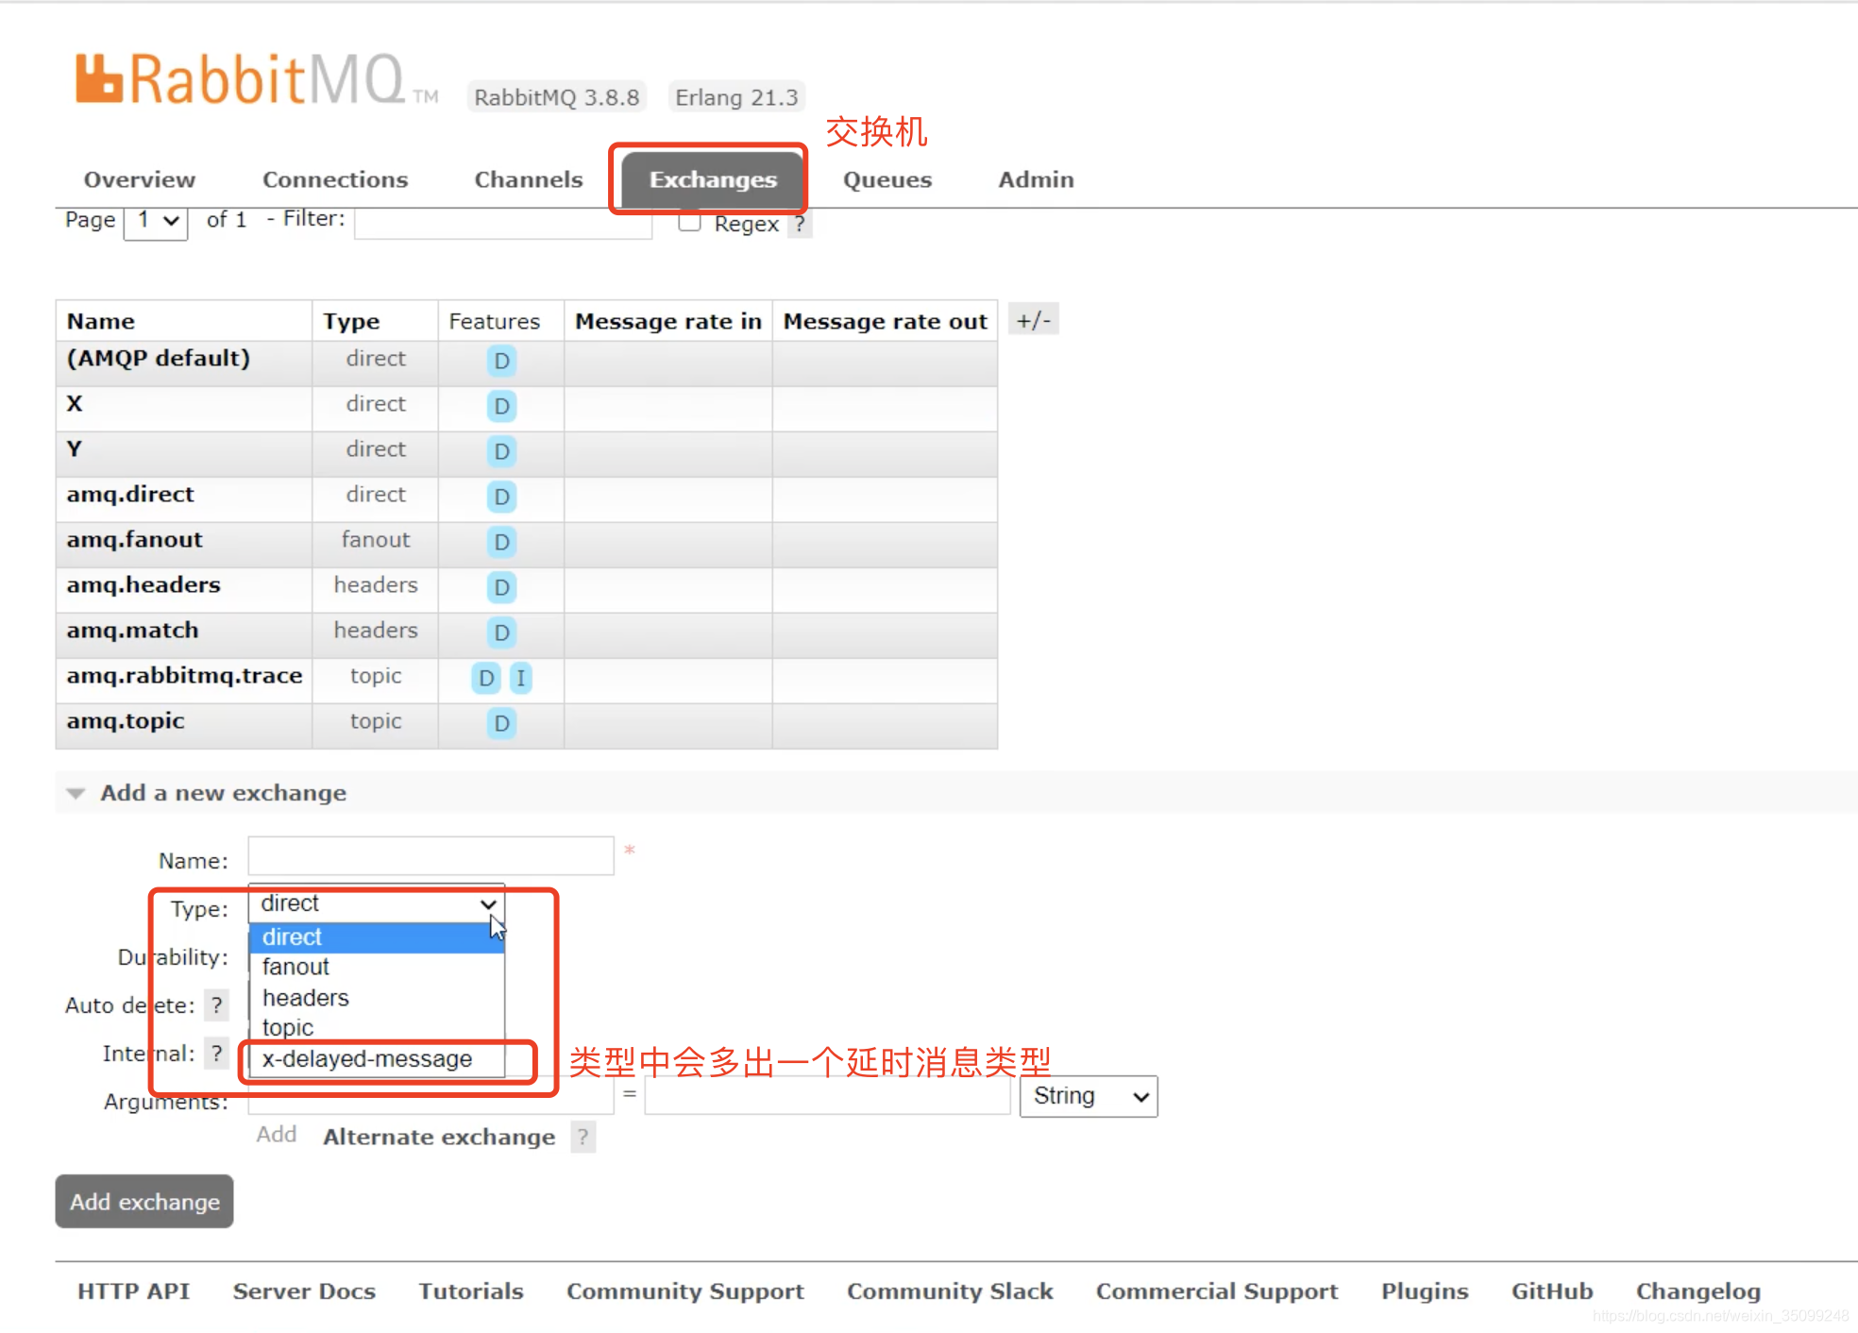
Task: Click the +/- column toggle button
Action: point(1034,320)
